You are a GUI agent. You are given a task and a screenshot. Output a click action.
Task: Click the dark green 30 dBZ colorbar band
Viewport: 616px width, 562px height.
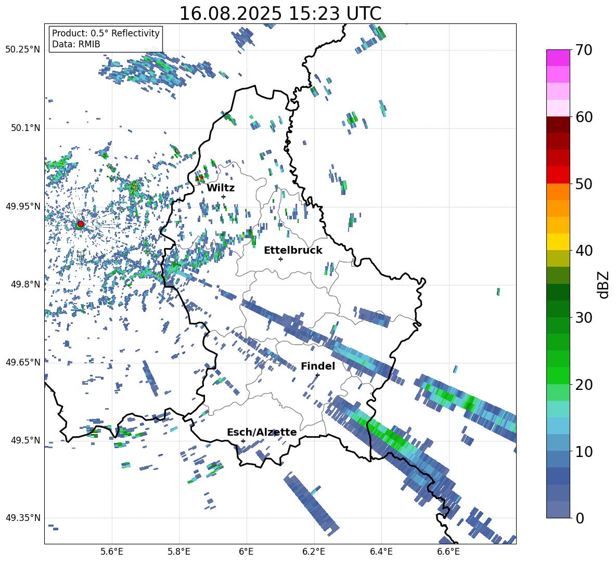coord(558,309)
